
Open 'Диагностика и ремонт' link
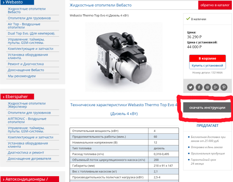click(26, 152)
